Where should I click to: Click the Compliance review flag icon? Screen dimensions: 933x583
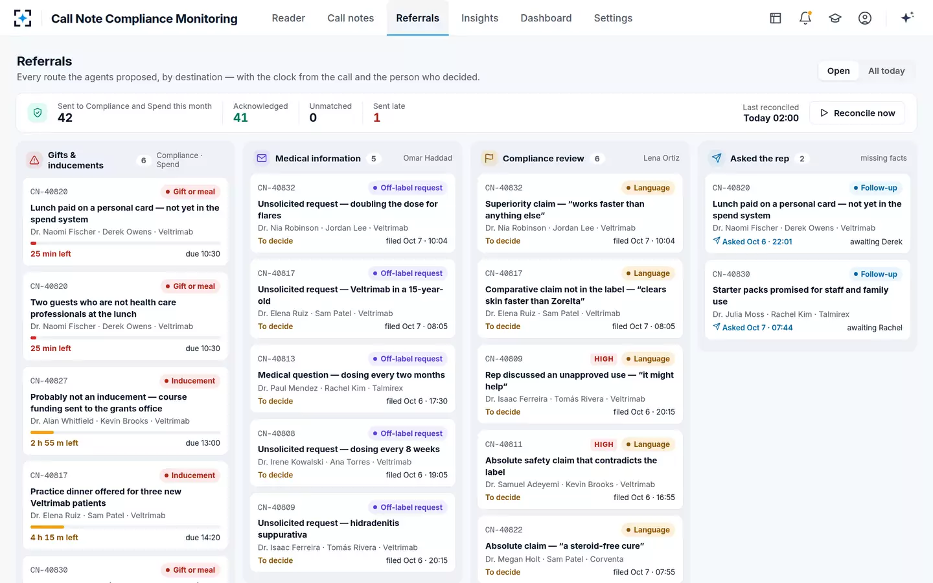[489, 158]
